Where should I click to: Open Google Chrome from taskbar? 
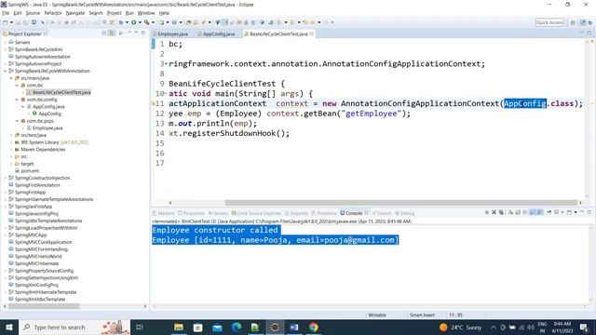[x=314, y=327]
